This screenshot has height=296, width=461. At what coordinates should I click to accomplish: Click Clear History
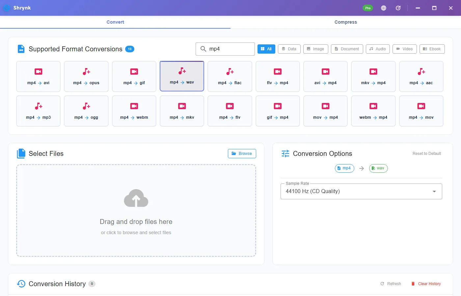pyautogui.click(x=426, y=284)
